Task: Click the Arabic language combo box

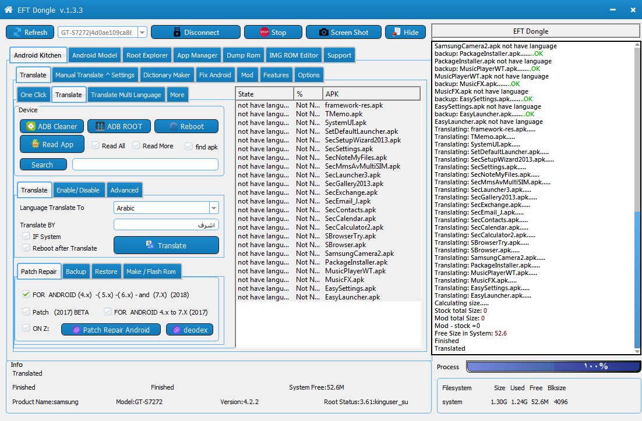Action: 166,208
